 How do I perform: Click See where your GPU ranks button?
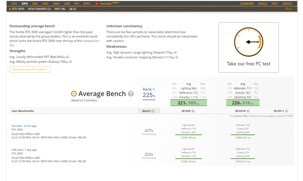click(30, 69)
